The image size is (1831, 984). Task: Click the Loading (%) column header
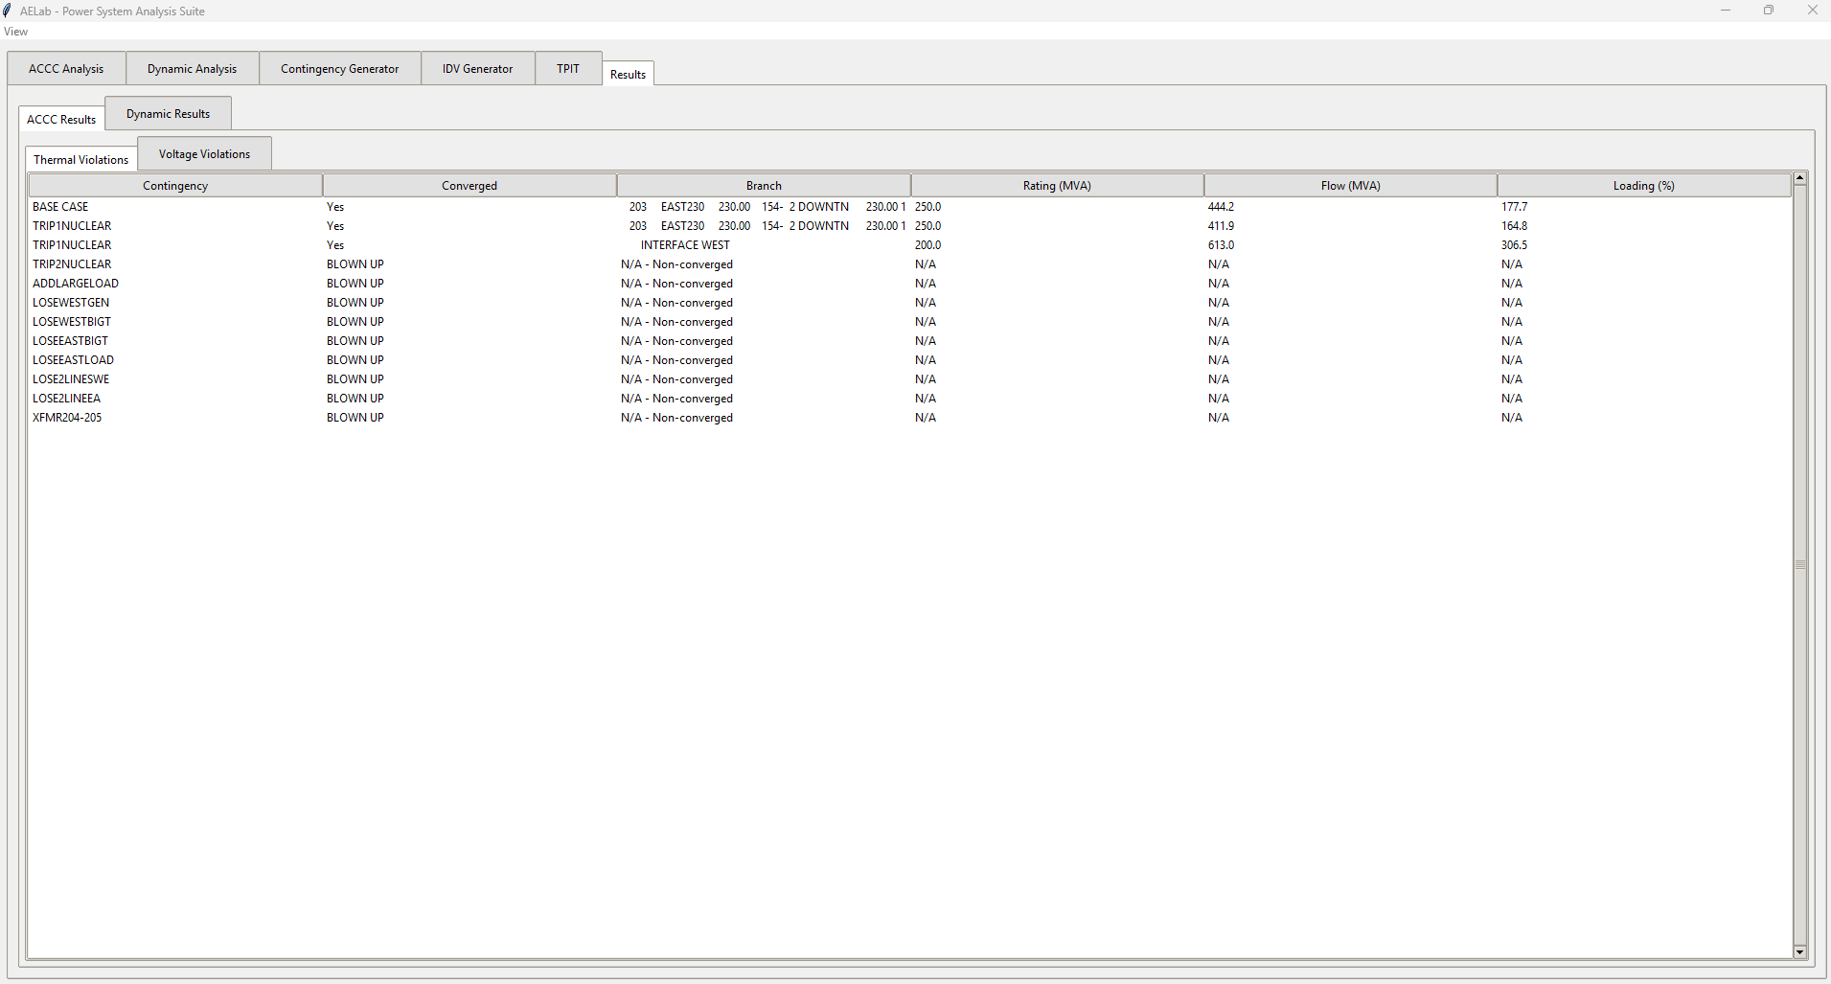click(1642, 184)
